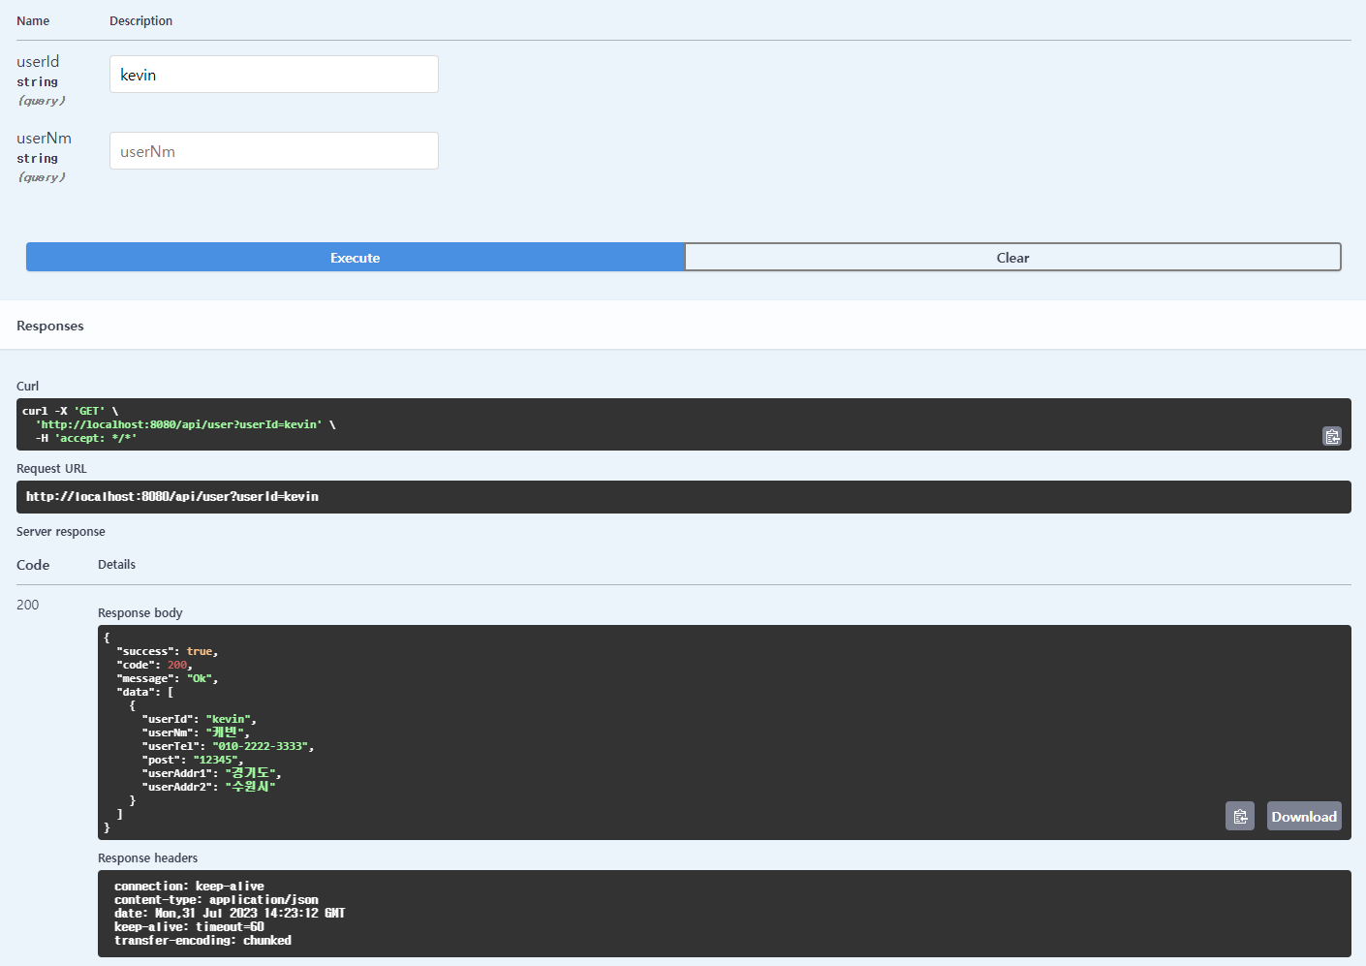Screen dimensions: 1366x966
Task: Click the Description column header
Action: tap(140, 21)
